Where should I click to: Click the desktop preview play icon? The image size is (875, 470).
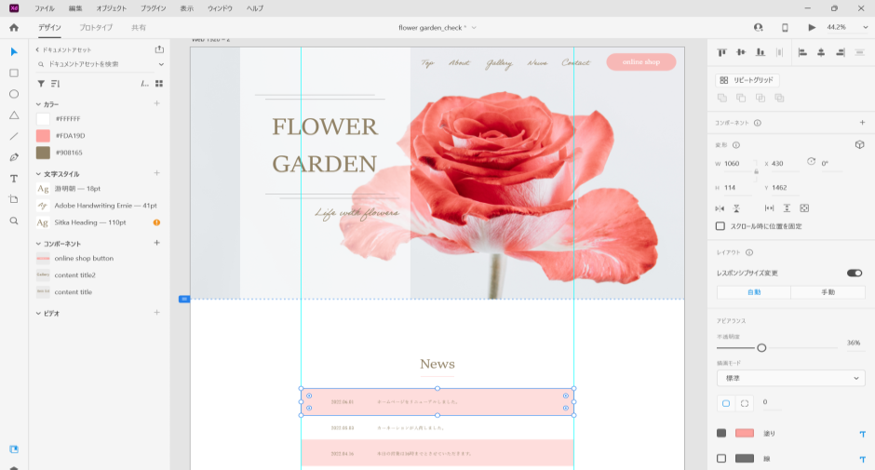[x=812, y=28]
